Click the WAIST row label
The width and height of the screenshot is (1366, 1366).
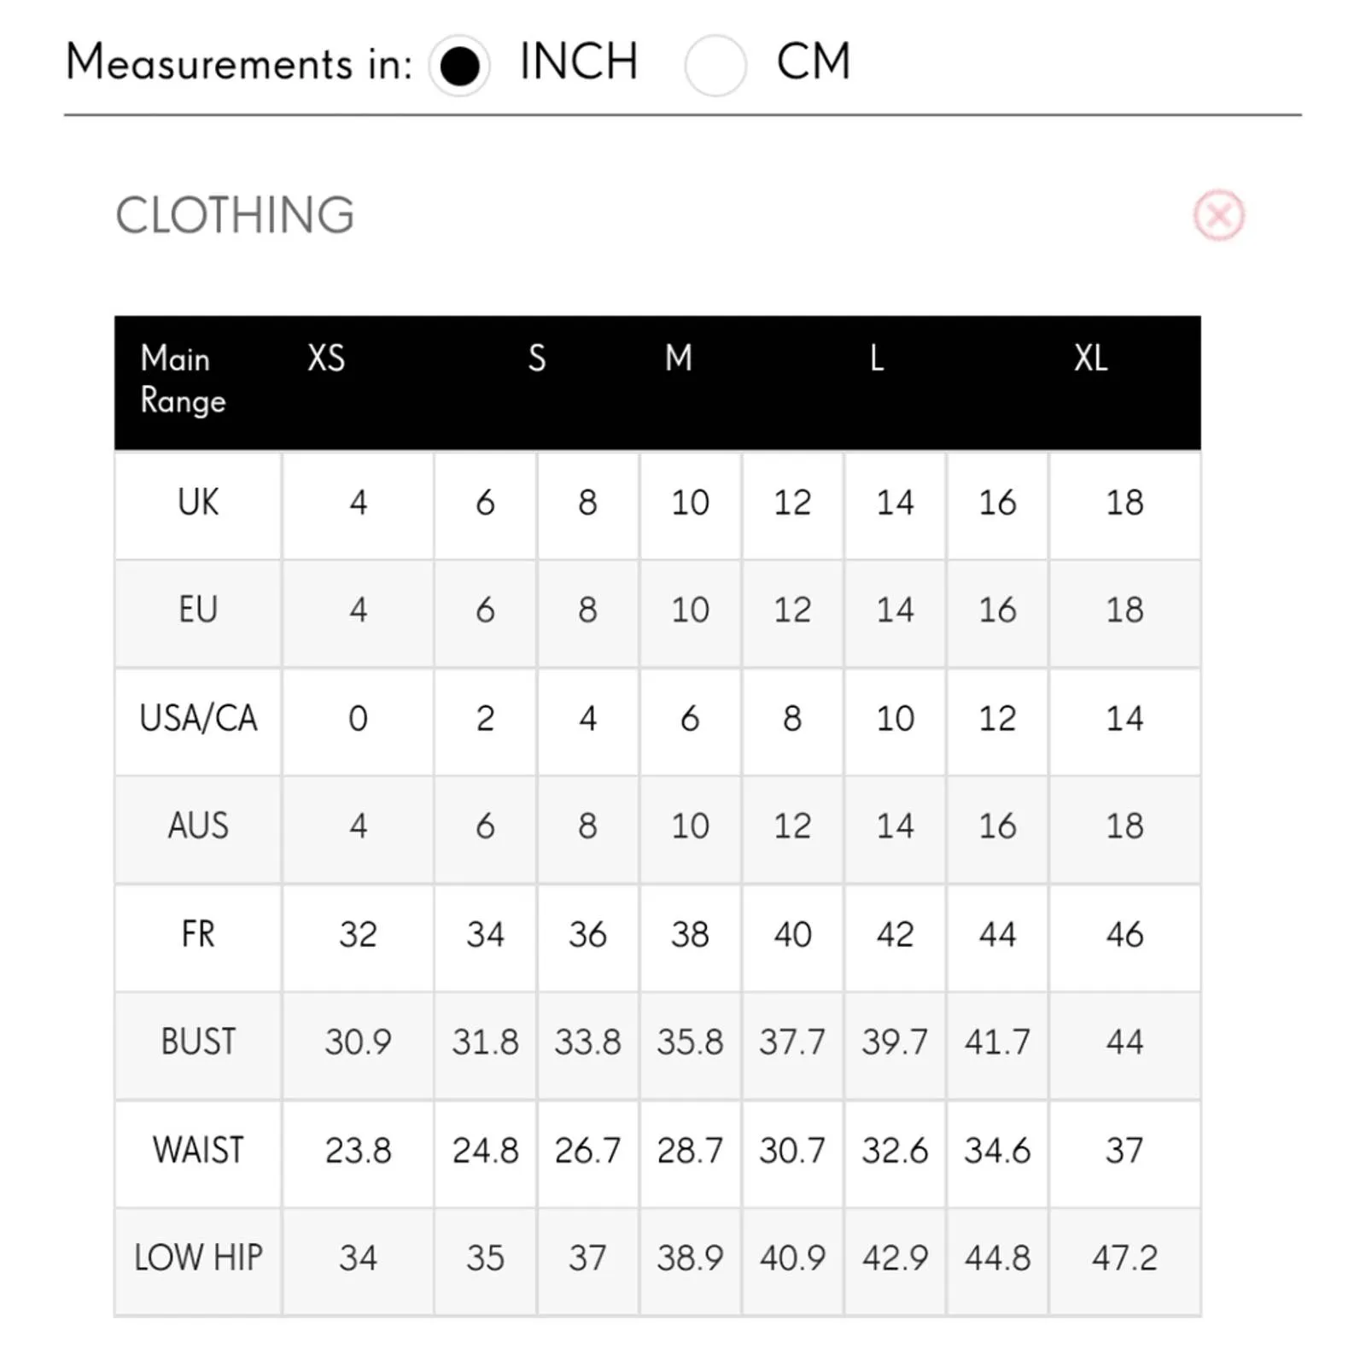198,1150
